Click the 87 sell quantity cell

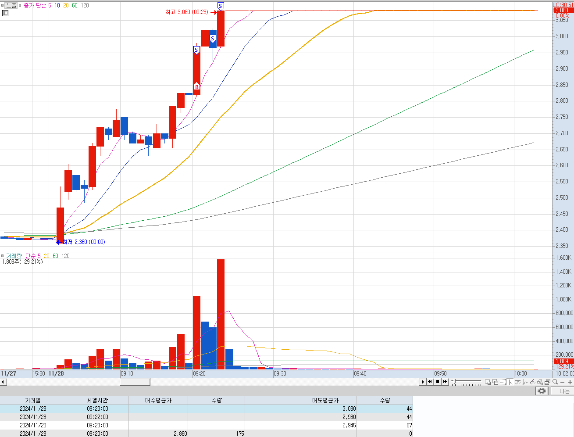point(385,425)
